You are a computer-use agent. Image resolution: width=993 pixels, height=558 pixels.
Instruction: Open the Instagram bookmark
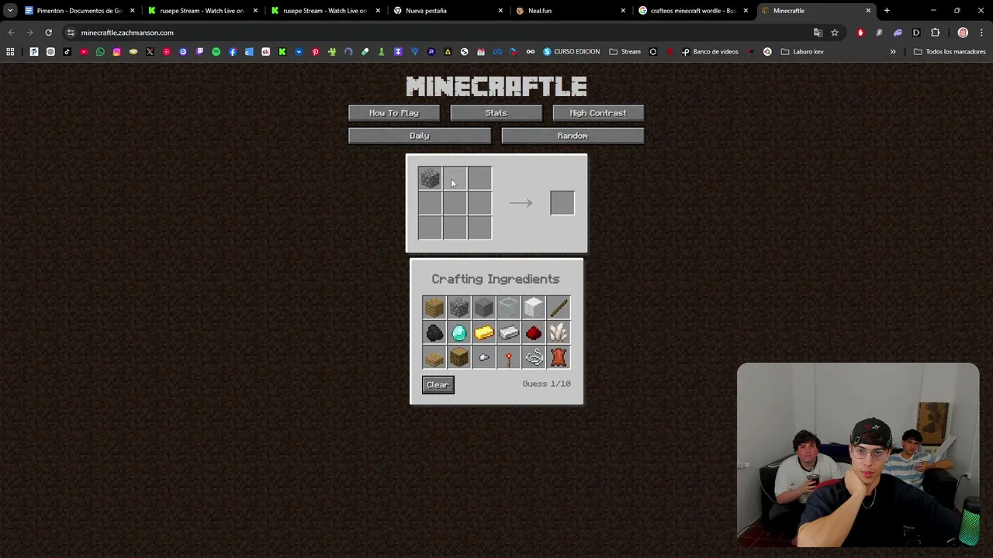coord(116,52)
